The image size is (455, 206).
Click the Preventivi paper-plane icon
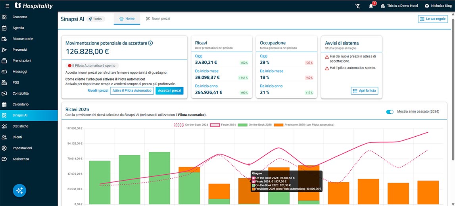4,50
